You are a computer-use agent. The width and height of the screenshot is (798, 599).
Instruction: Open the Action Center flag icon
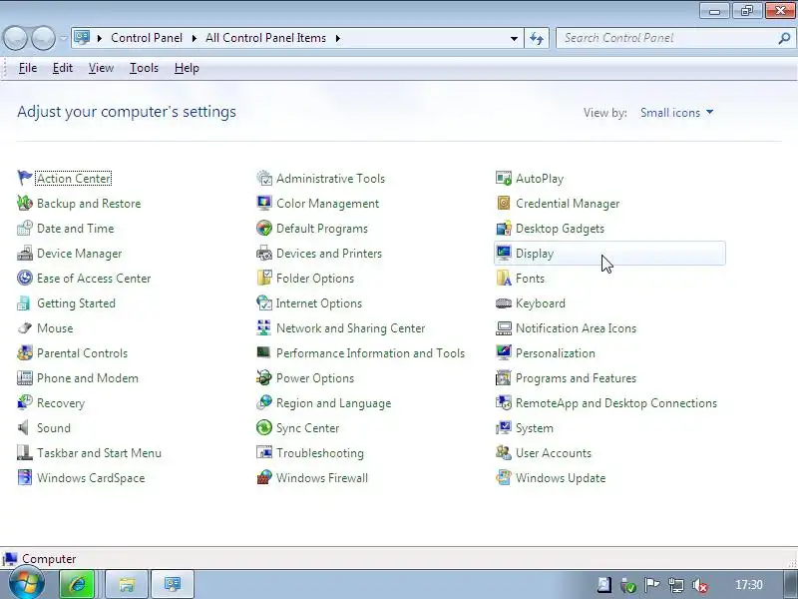(24, 179)
